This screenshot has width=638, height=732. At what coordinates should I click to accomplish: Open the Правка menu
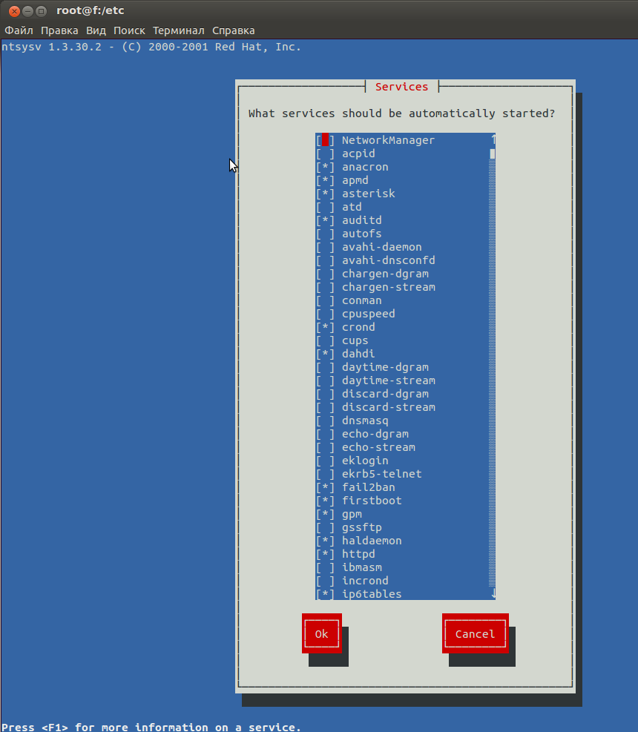click(59, 31)
